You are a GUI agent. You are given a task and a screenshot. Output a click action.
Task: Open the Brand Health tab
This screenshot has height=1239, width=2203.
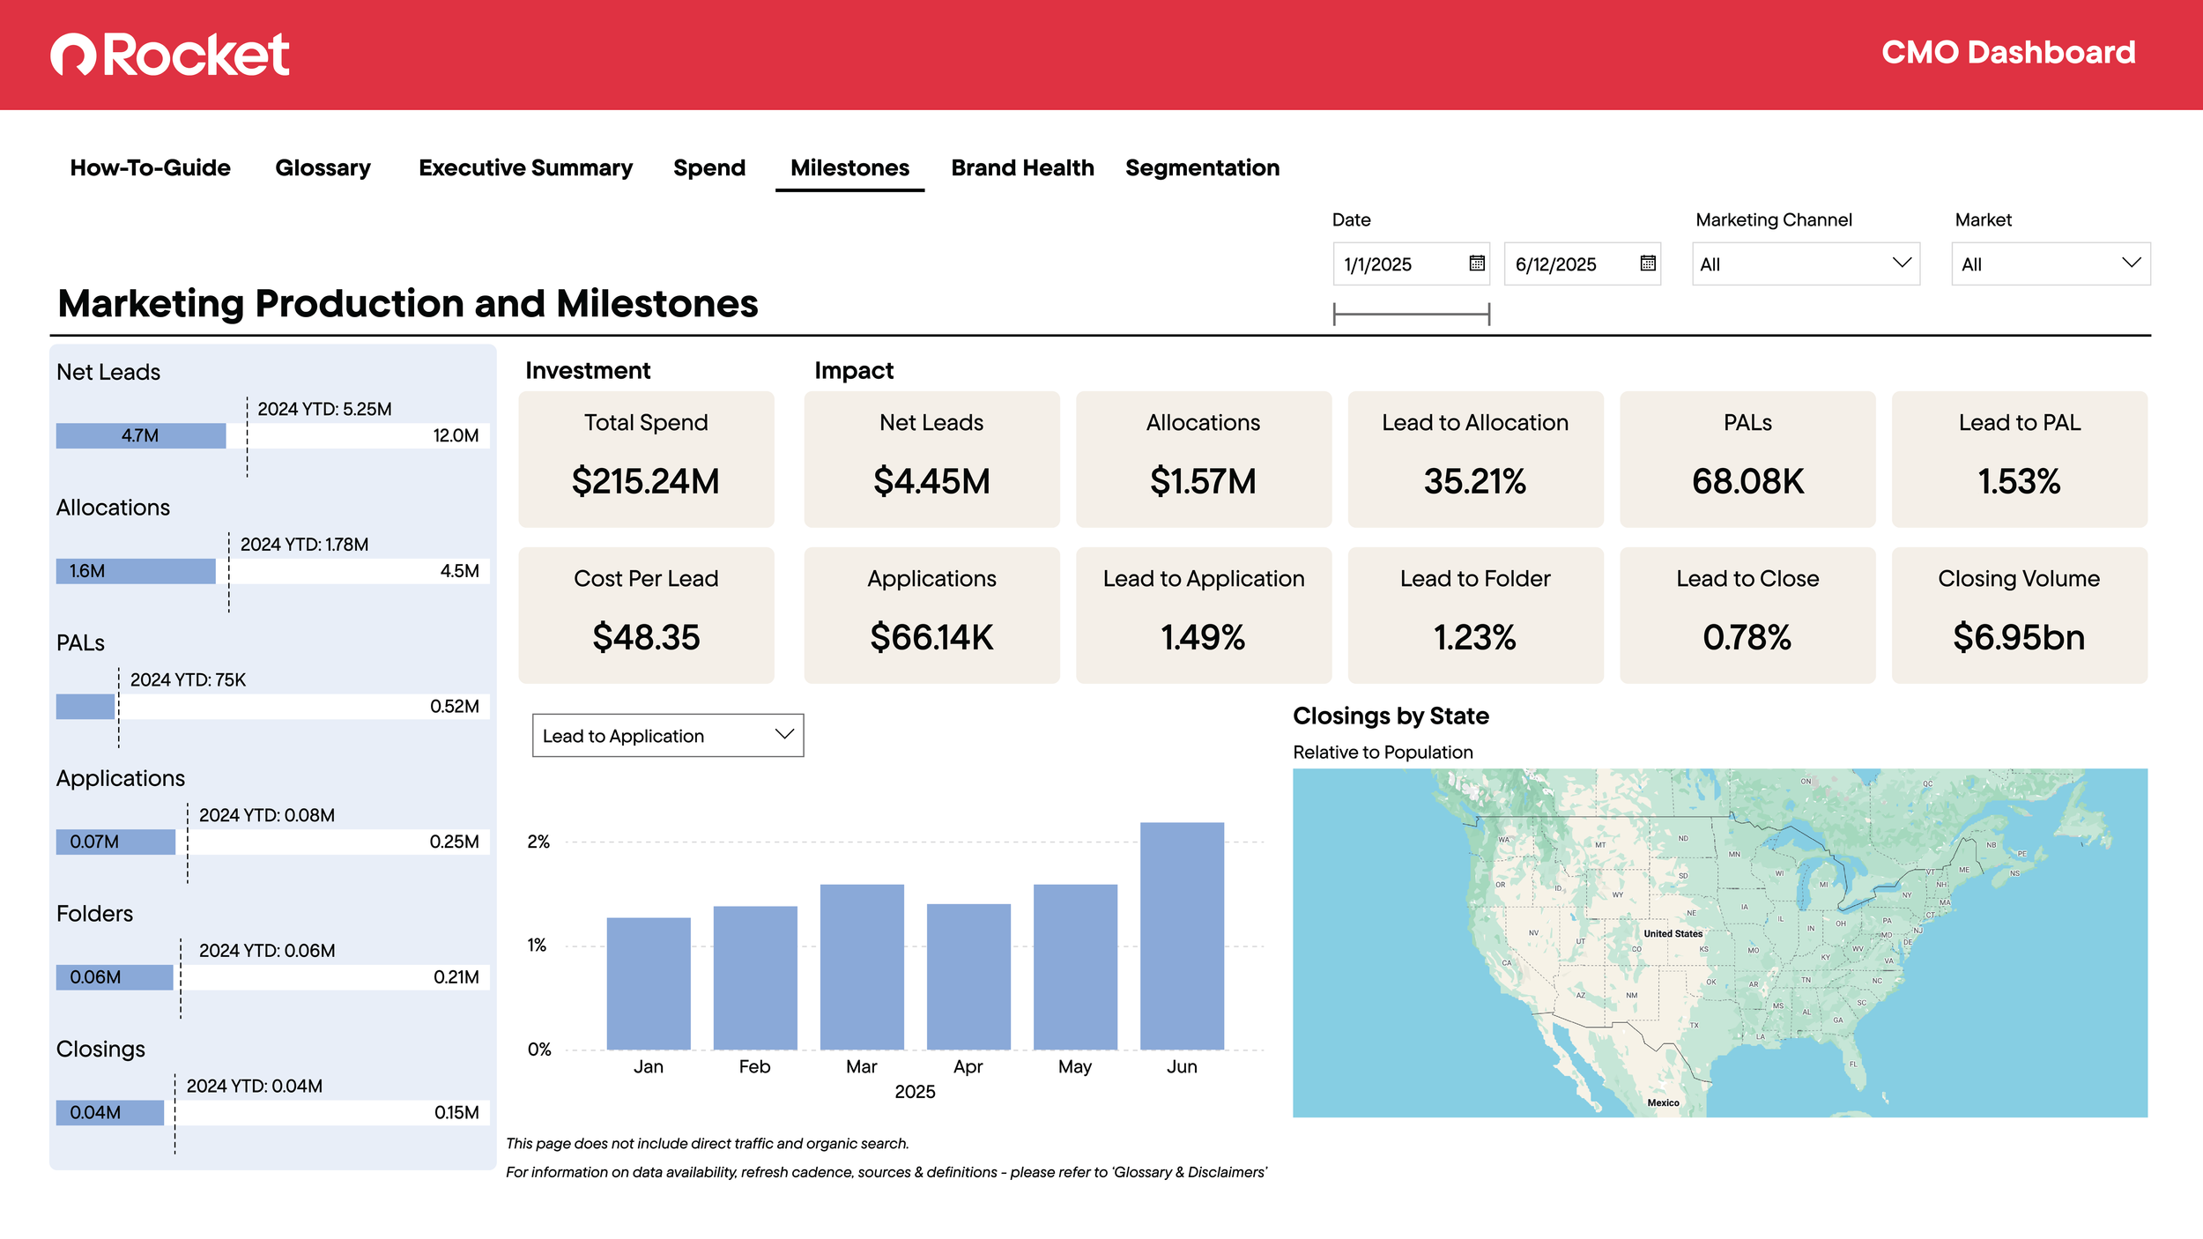click(x=1022, y=167)
